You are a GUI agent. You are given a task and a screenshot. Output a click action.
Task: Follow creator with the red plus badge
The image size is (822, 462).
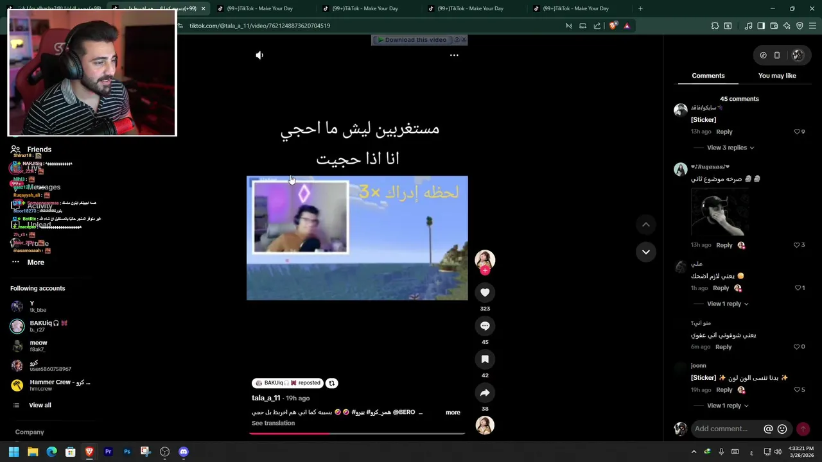[x=485, y=271]
